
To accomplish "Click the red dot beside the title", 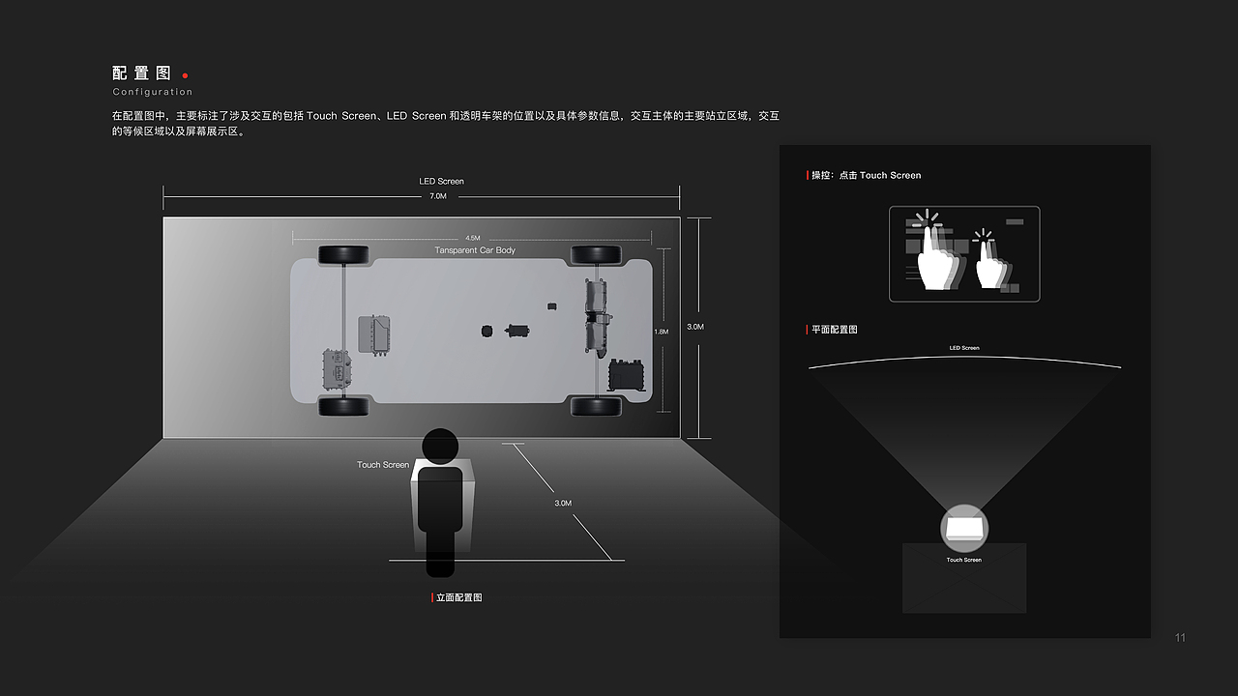I will coord(186,75).
